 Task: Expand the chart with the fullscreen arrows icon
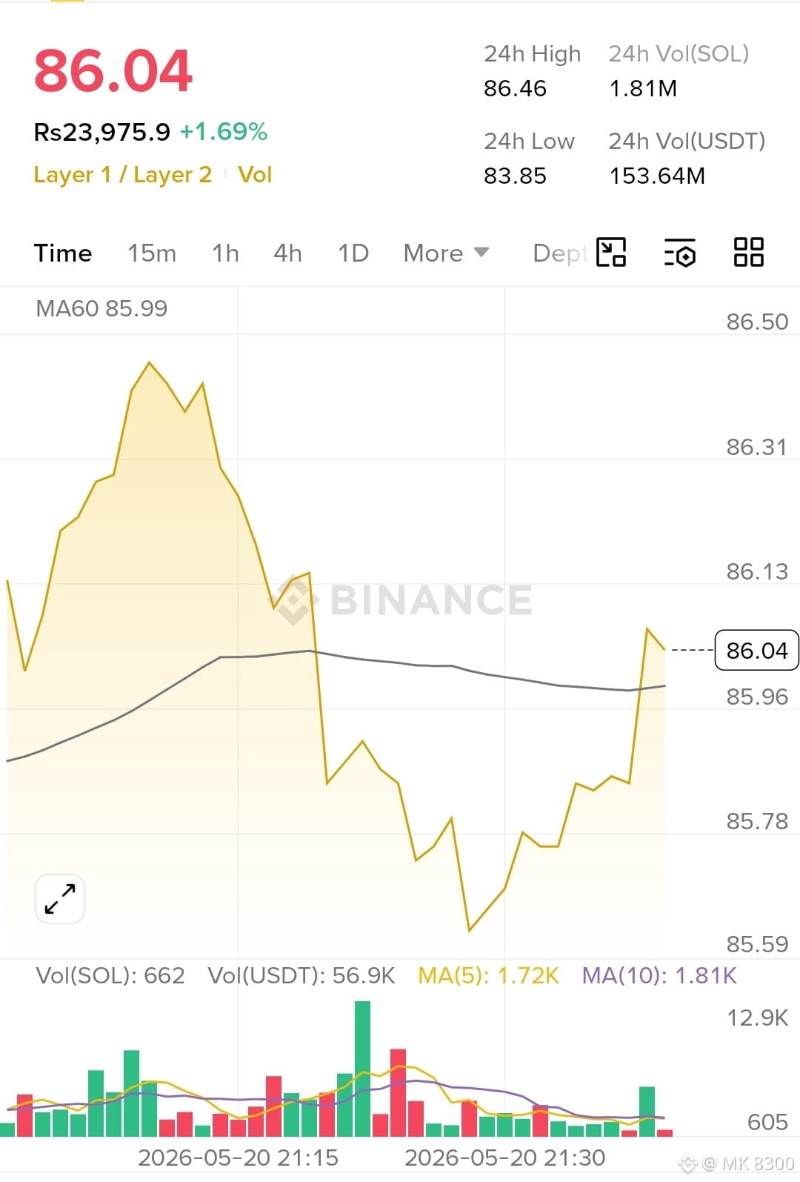60,899
